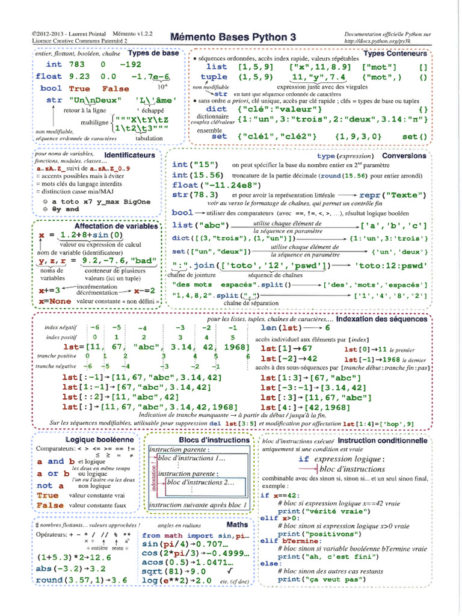Click "instruction suivante après bloc 1" line

[x=198, y=505]
